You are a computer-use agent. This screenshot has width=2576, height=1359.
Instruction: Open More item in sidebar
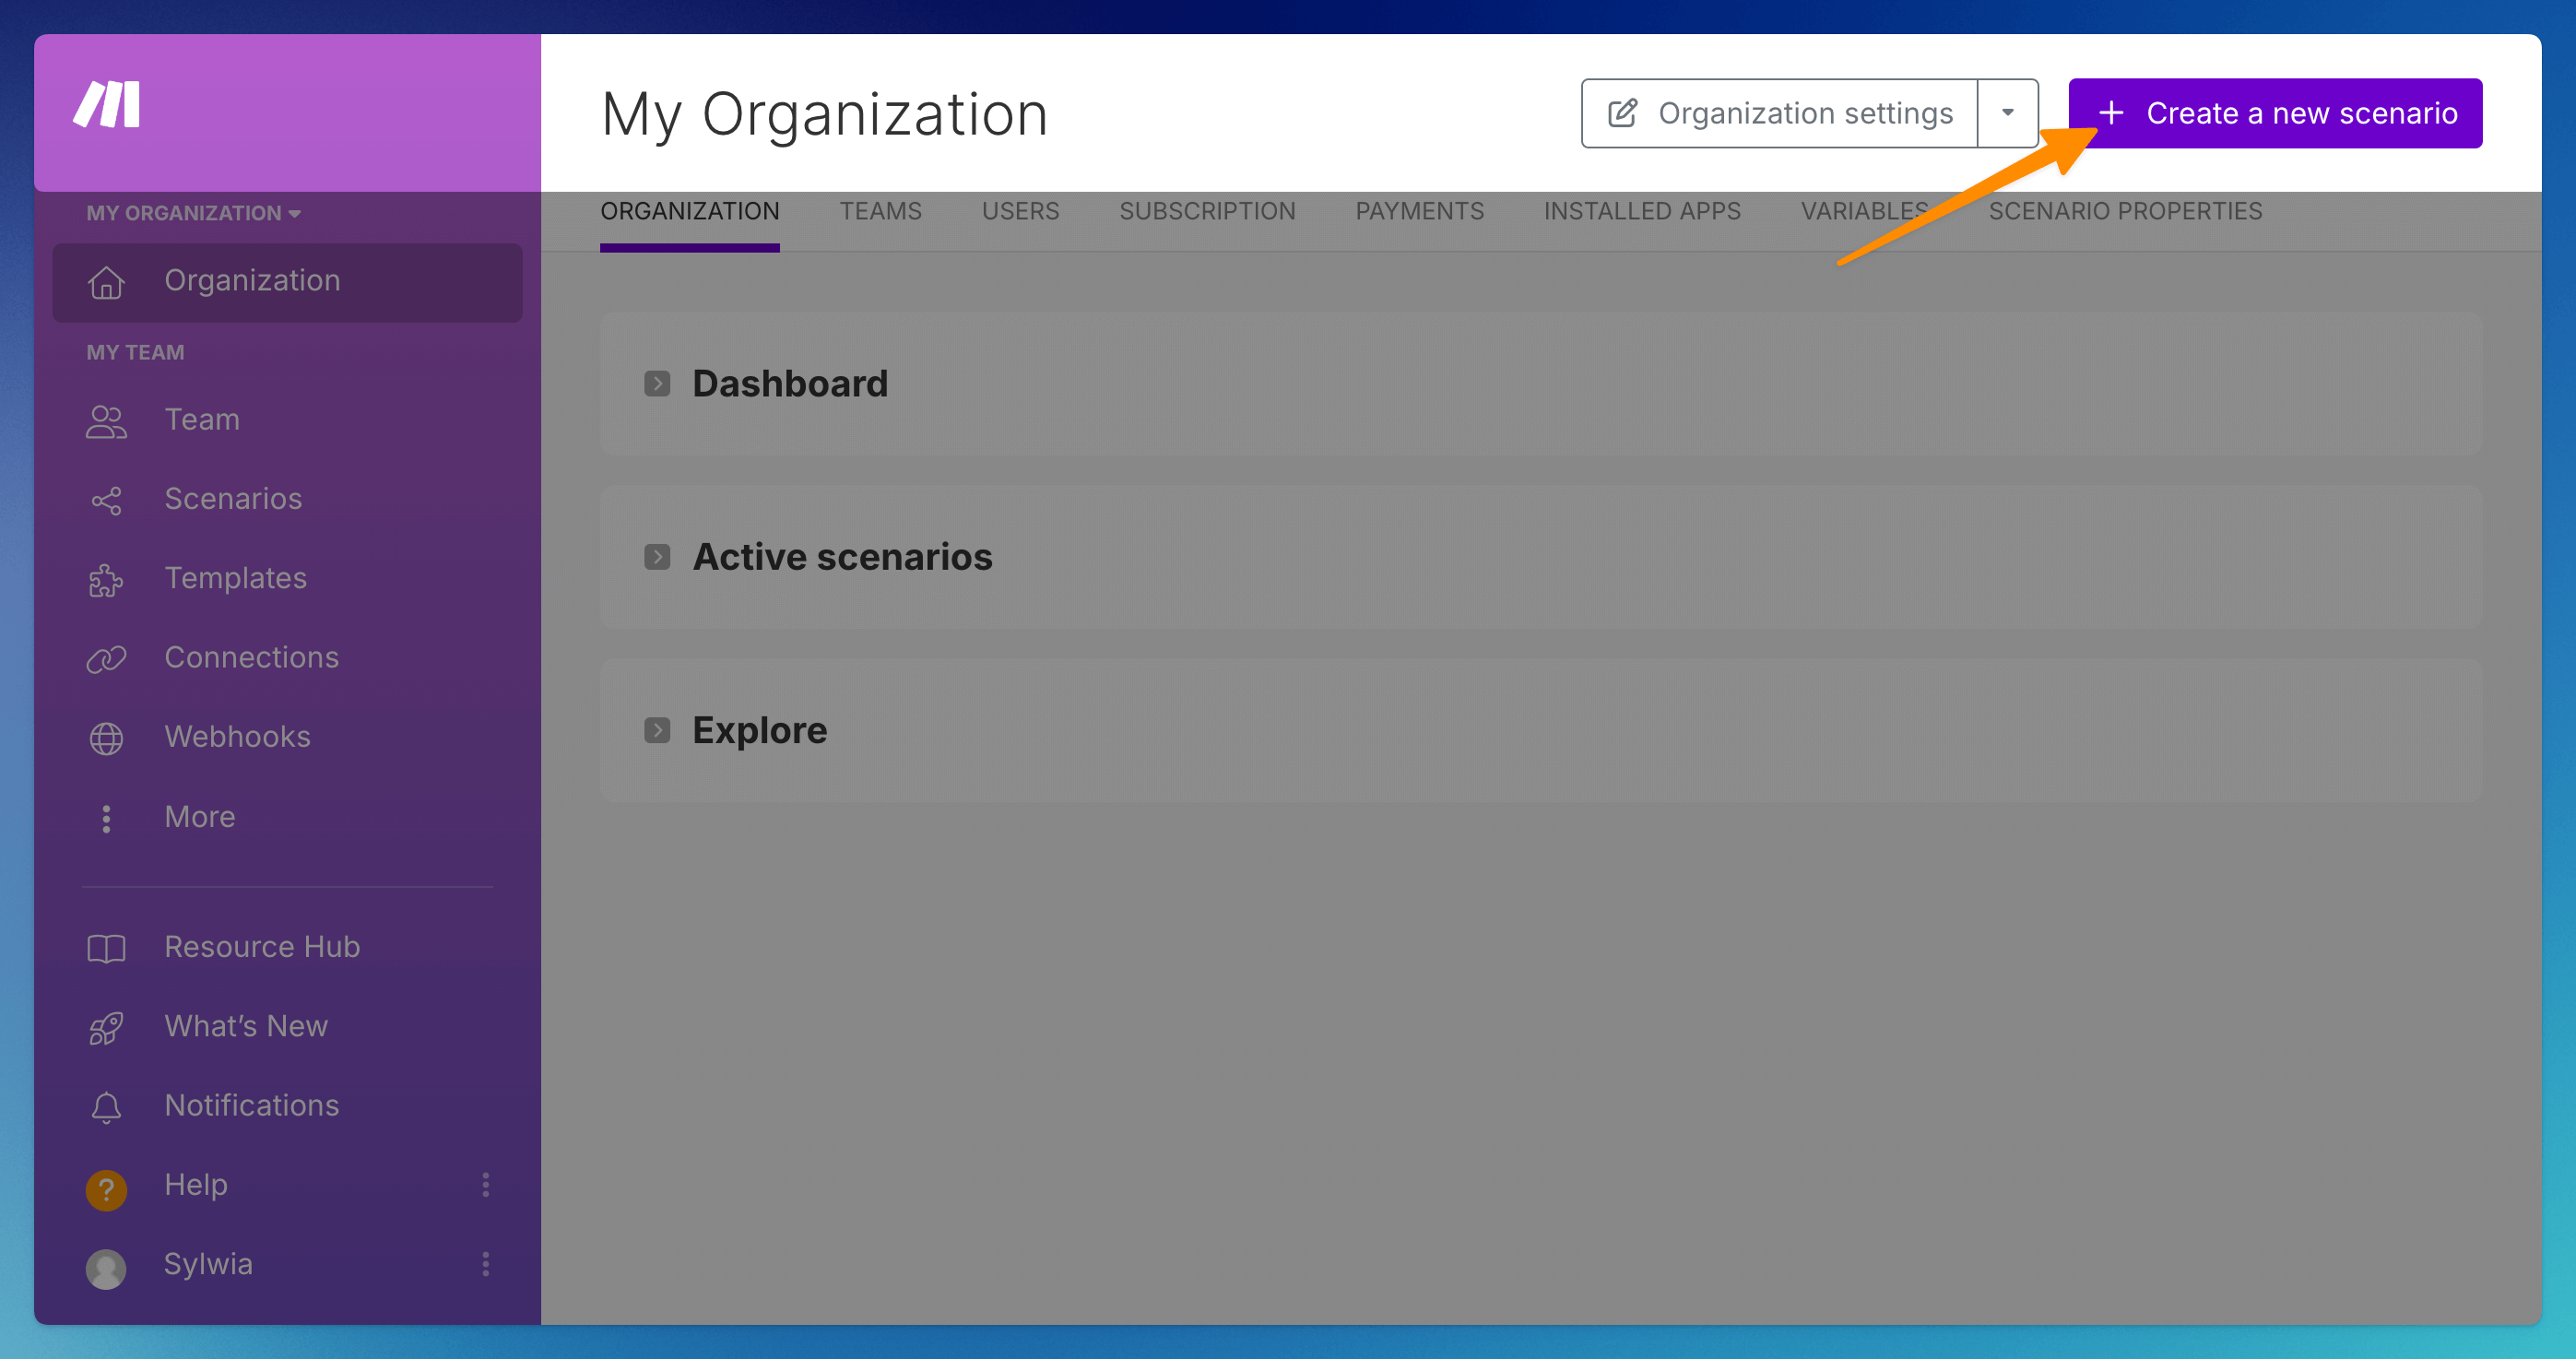coord(199,817)
